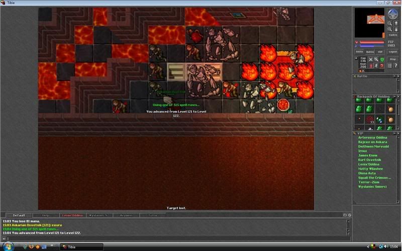Toggle chat volume icon beside input

point(4,238)
